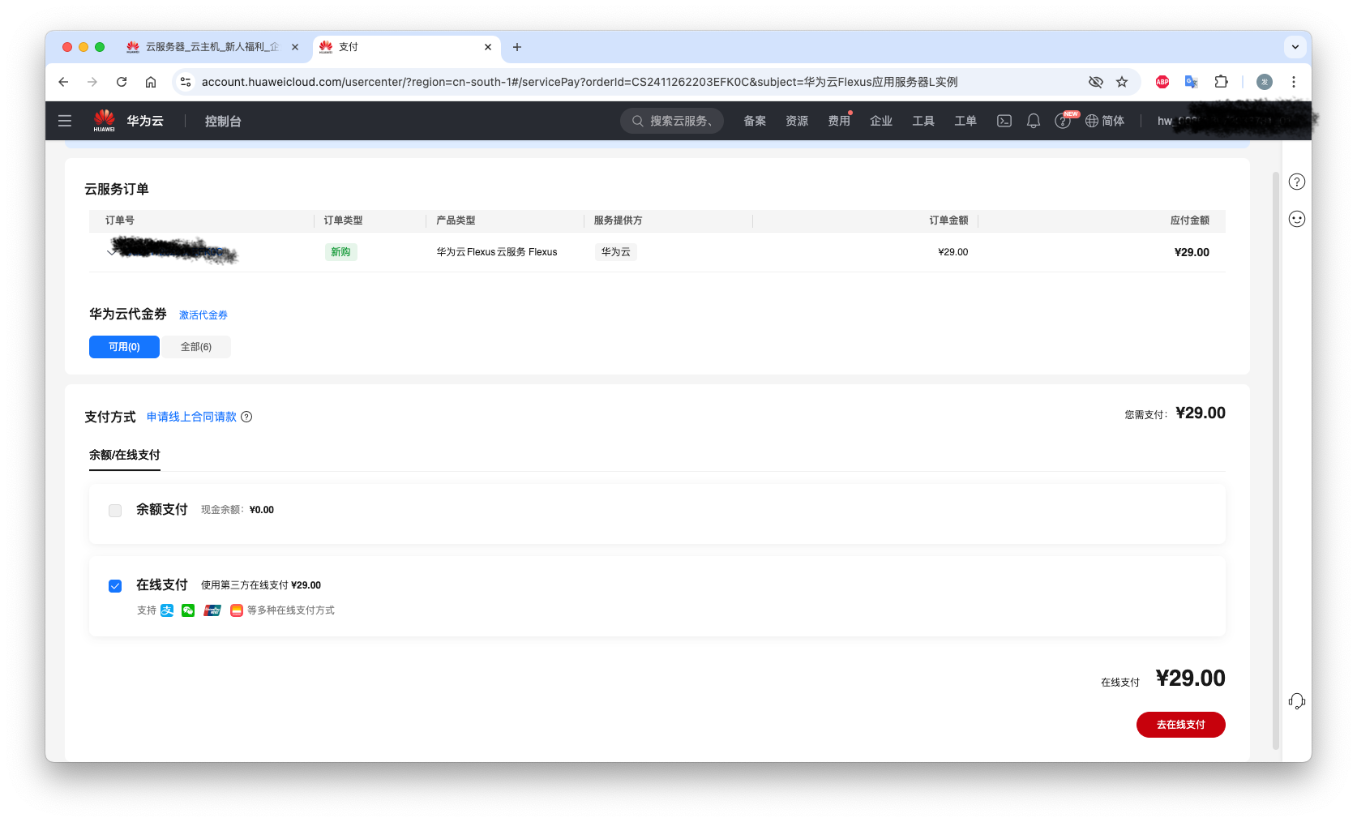The height and width of the screenshot is (822, 1357).
Task: Open the hamburger navigation menu
Action: click(65, 121)
